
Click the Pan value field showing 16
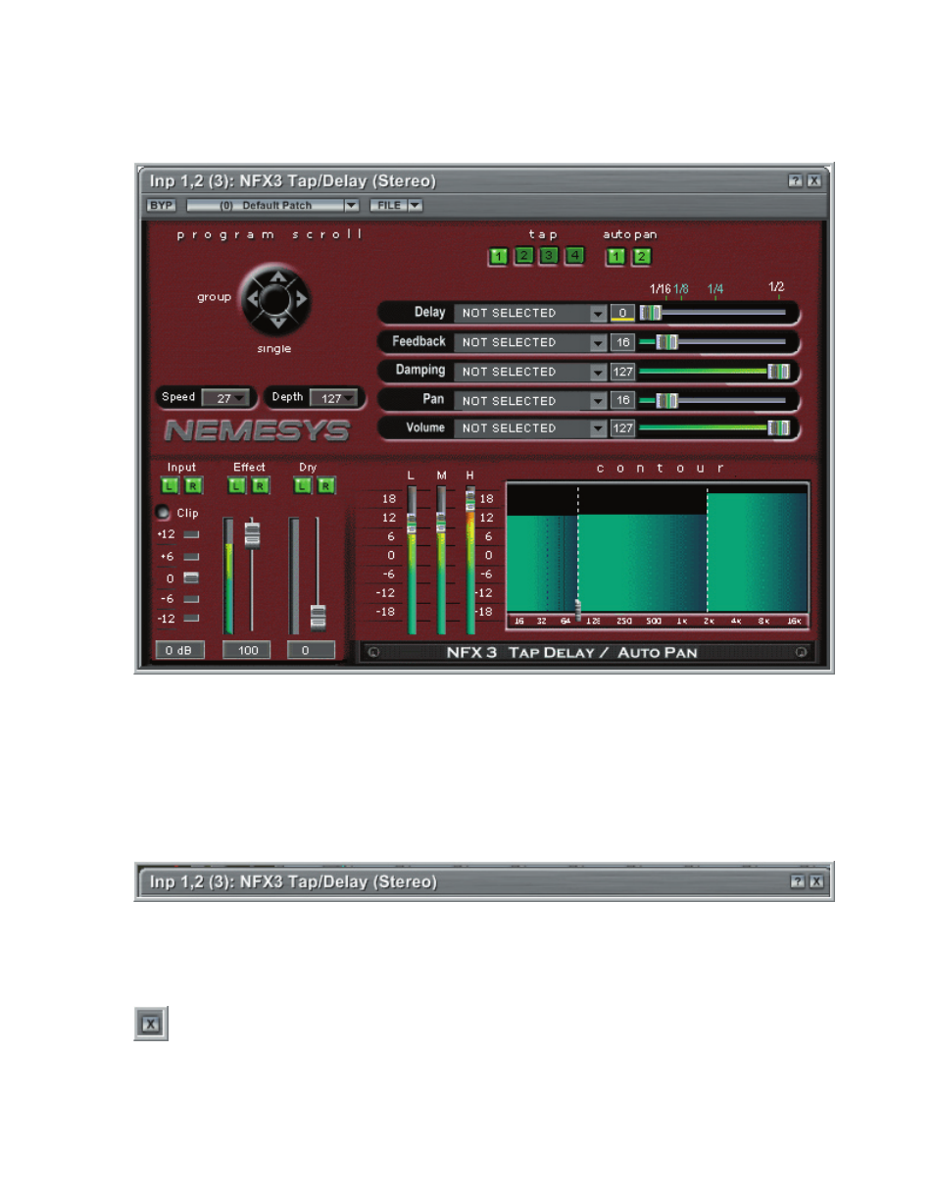click(x=622, y=401)
